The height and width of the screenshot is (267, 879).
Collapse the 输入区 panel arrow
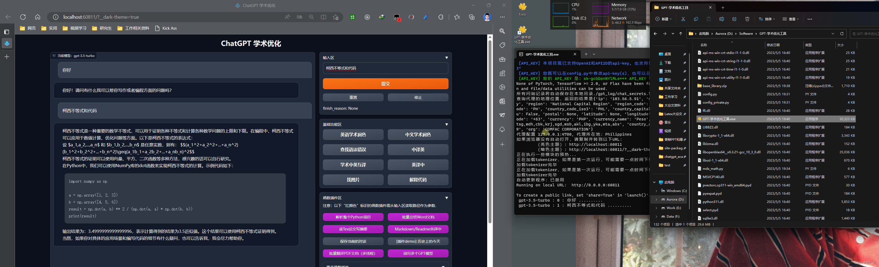(x=446, y=58)
